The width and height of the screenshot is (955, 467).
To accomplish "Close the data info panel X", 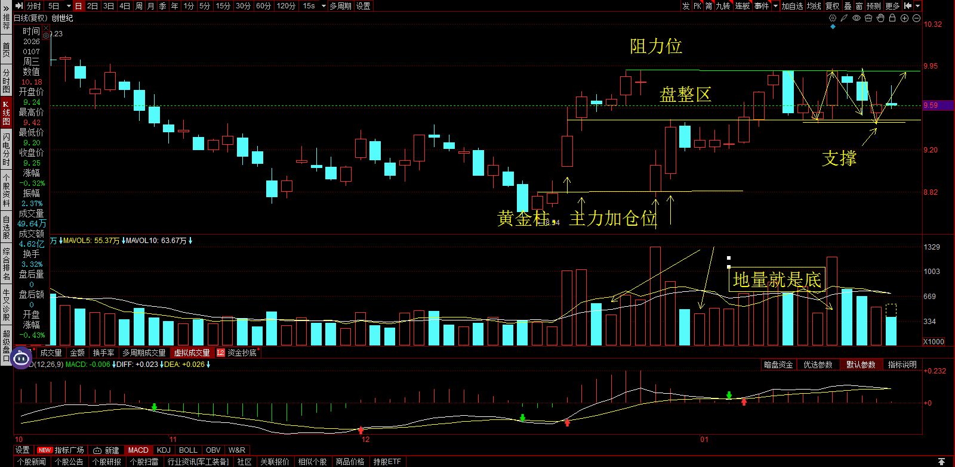I will (46, 28).
